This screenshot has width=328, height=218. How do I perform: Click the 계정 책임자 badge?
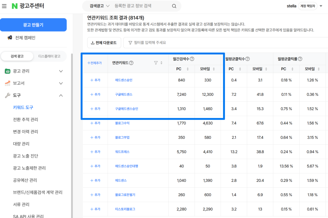(307, 6)
